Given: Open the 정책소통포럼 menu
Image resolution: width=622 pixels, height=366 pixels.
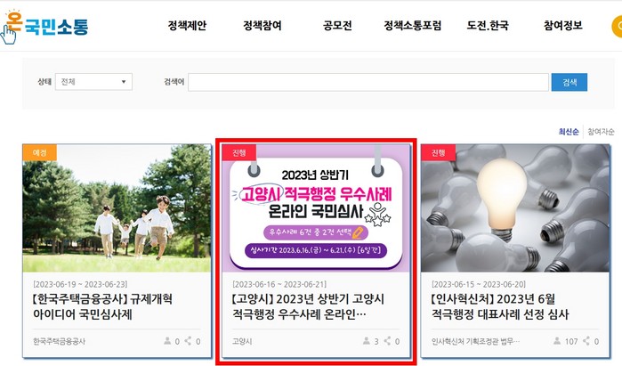Looking at the screenshot, I should point(413,26).
